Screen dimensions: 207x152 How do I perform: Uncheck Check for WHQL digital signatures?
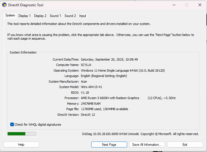(x=12, y=125)
